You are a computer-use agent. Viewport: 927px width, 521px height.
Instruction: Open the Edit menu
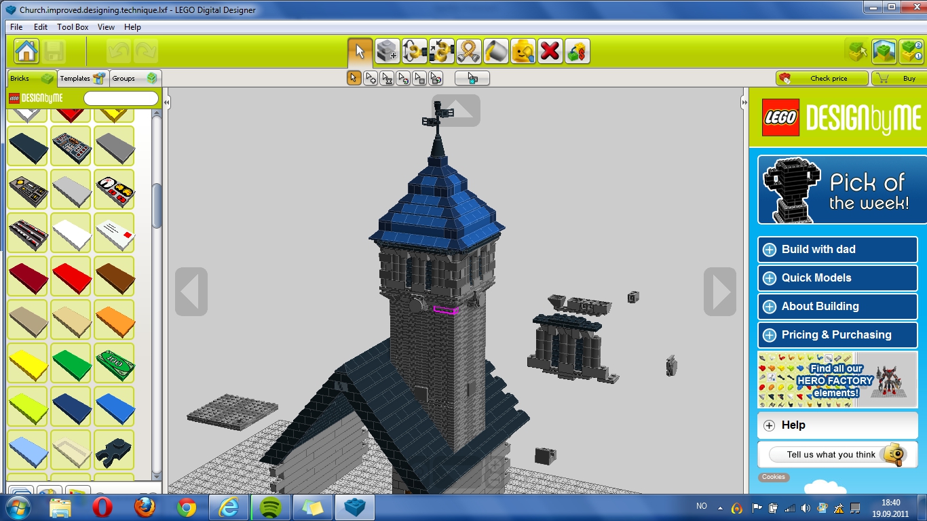click(x=41, y=27)
